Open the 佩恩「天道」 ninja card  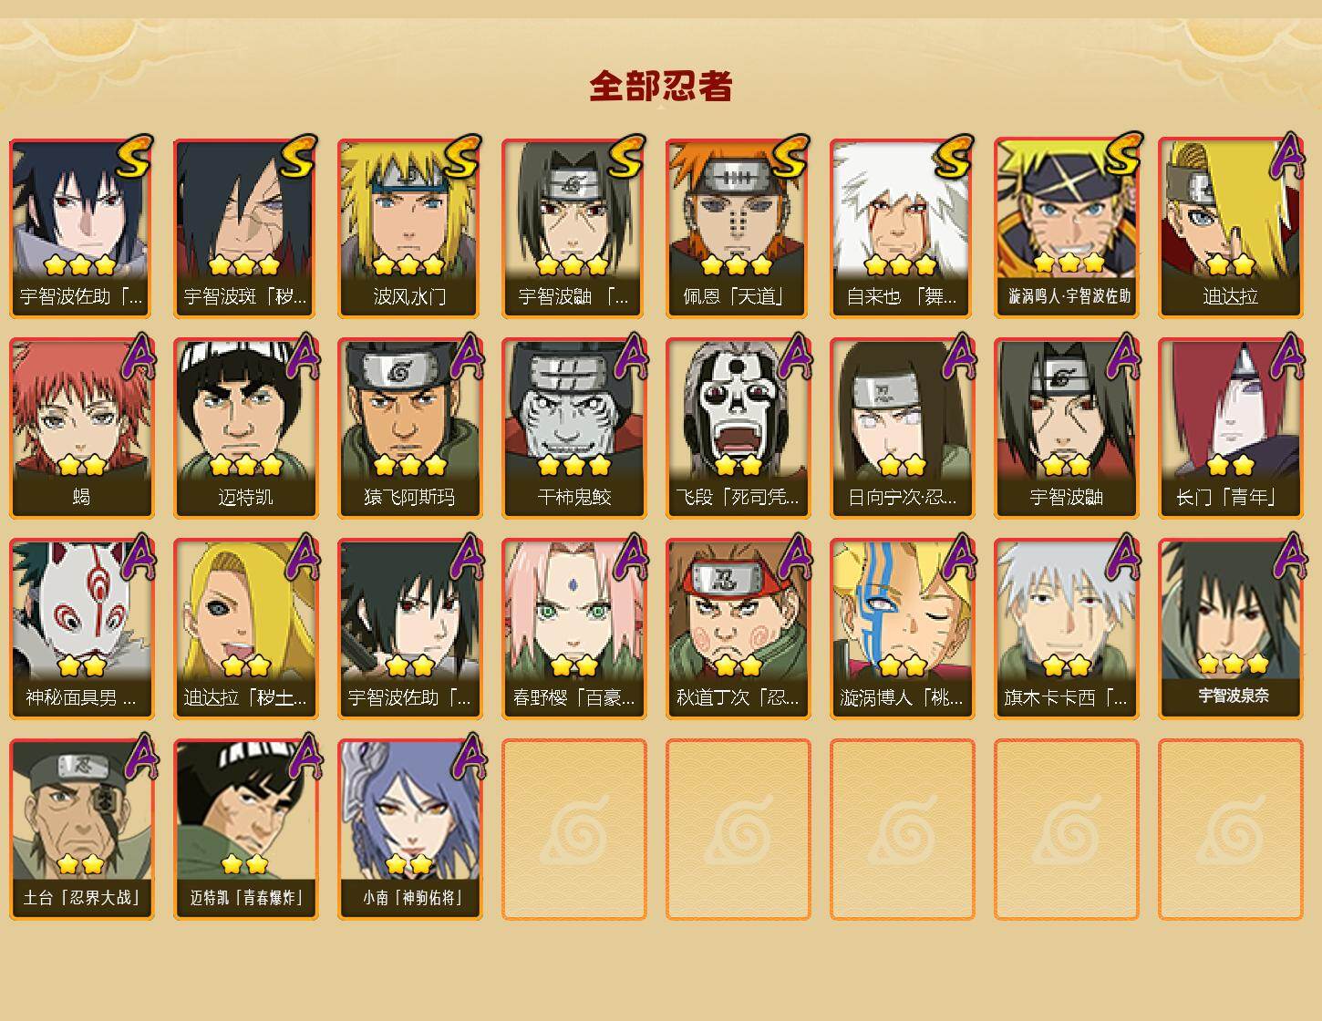coord(738,228)
